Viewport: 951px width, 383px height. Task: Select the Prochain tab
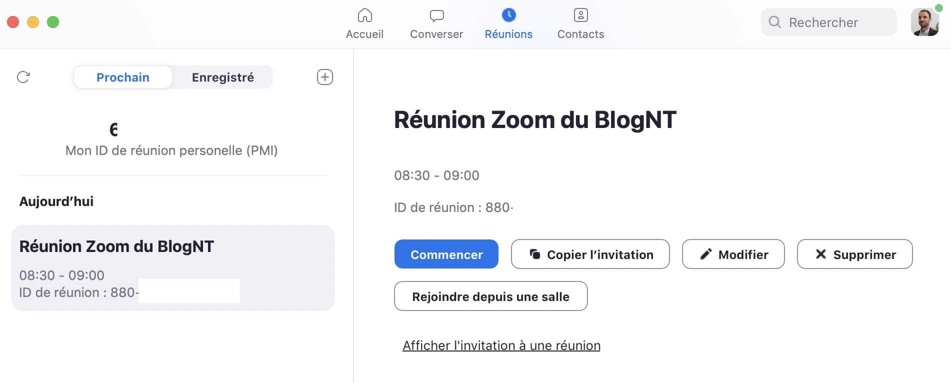pyautogui.click(x=122, y=77)
